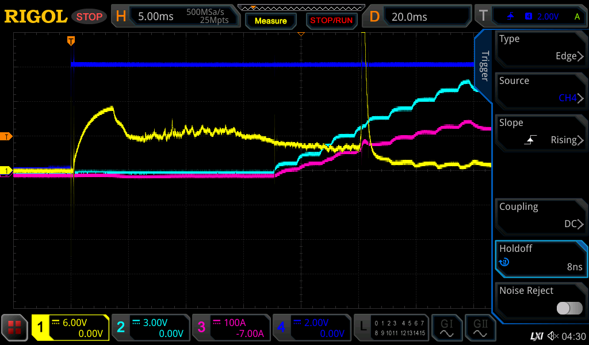The height and width of the screenshot is (345, 589).
Task: Collapse the vertical Trigger menu tab
Action: pos(484,66)
